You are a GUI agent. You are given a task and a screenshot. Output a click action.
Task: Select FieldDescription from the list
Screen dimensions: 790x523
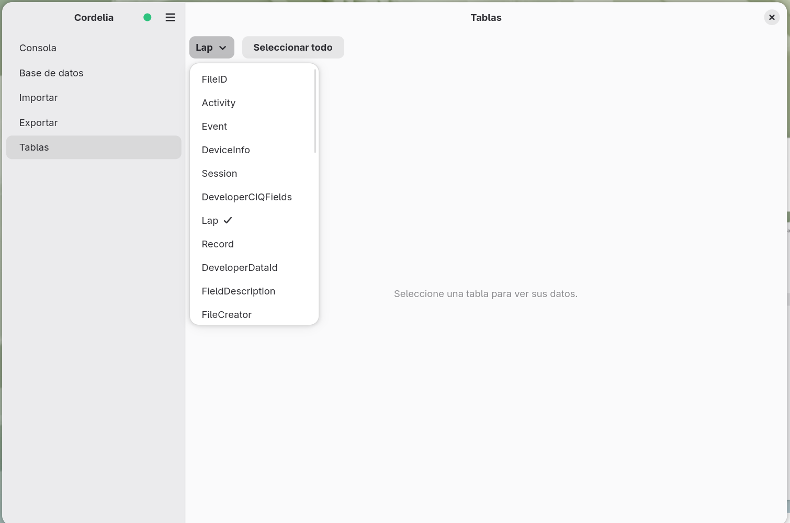point(254,291)
